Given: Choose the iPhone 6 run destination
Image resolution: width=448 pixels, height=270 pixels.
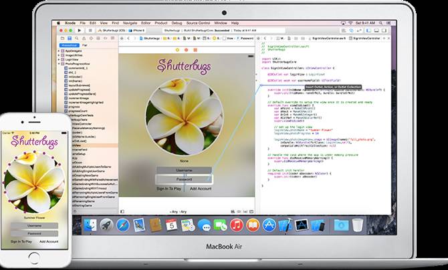Looking at the screenshot, I should click(x=137, y=30).
